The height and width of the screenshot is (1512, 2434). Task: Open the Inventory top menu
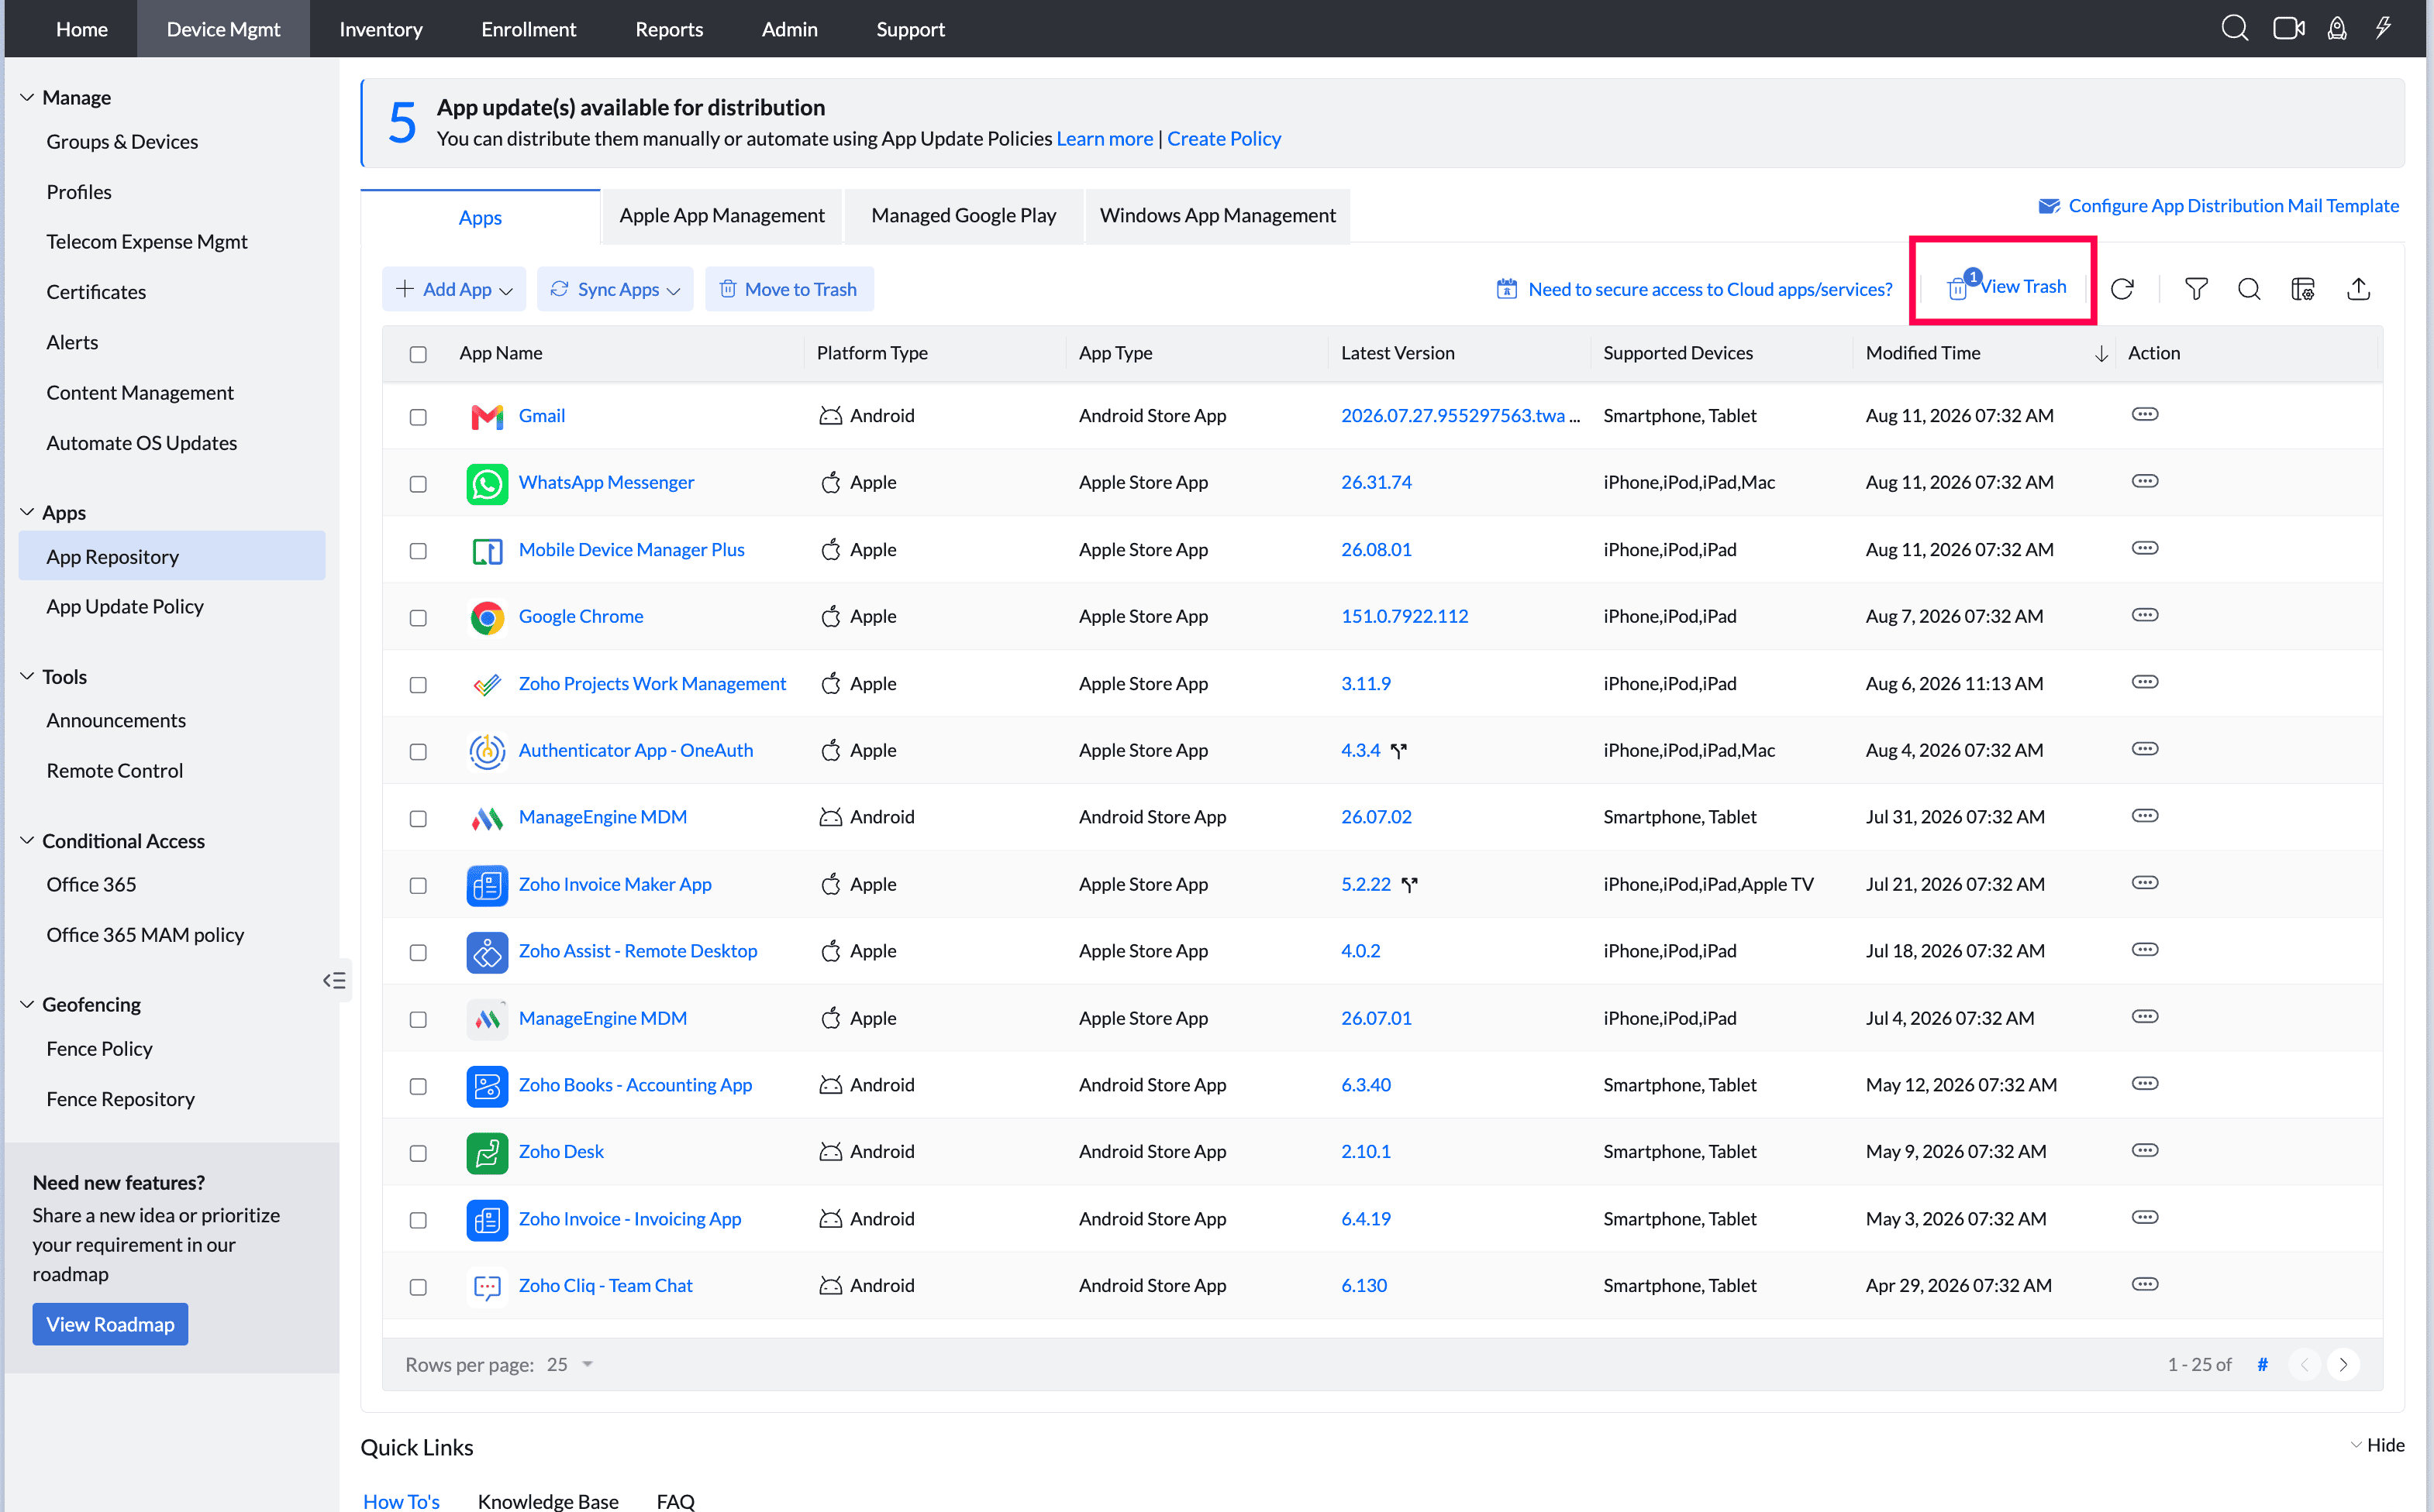pos(380,29)
